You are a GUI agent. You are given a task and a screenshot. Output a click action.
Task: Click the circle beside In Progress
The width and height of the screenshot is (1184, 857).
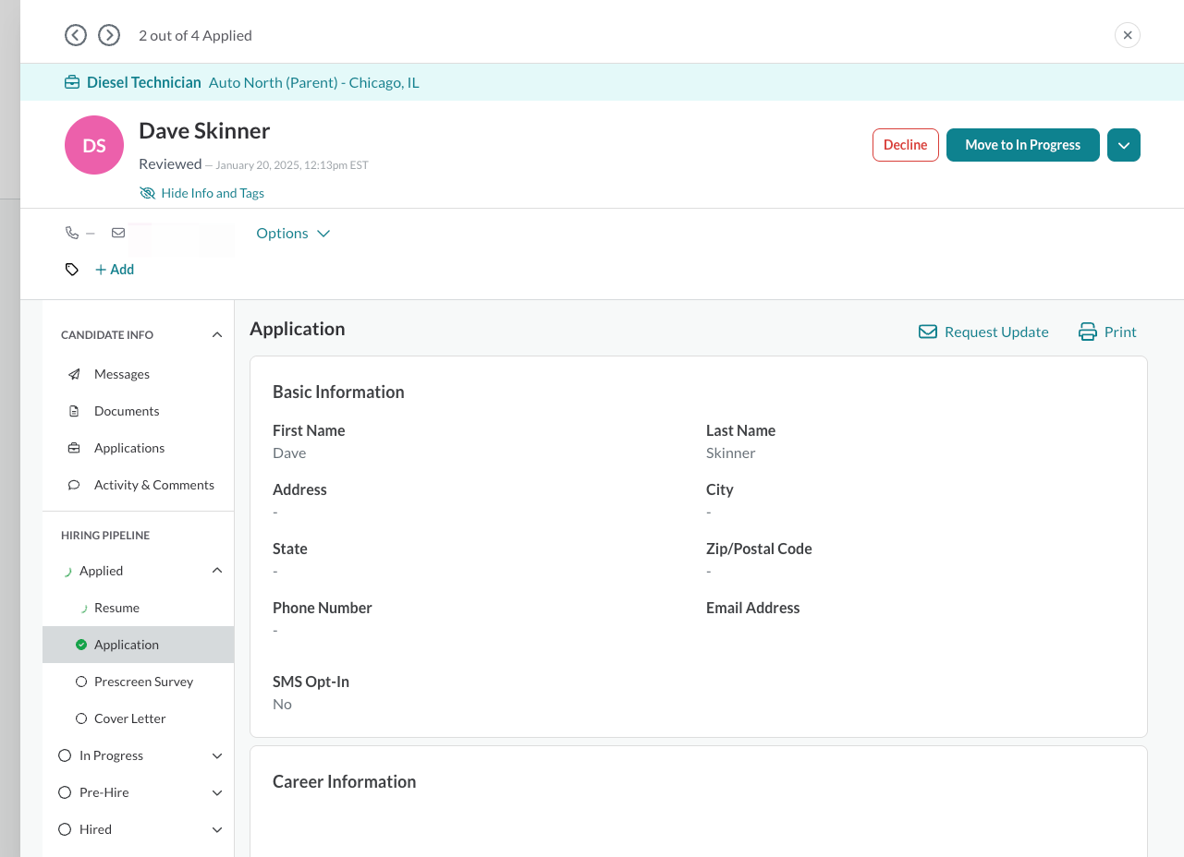click(65, 755)
